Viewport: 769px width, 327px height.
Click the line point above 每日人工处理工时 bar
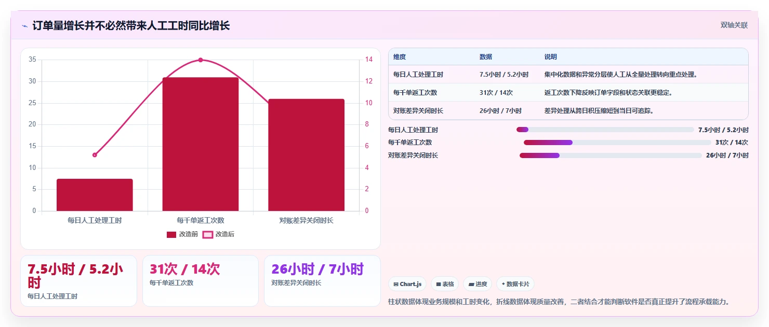pyautogui.click(x=95, y=155)
